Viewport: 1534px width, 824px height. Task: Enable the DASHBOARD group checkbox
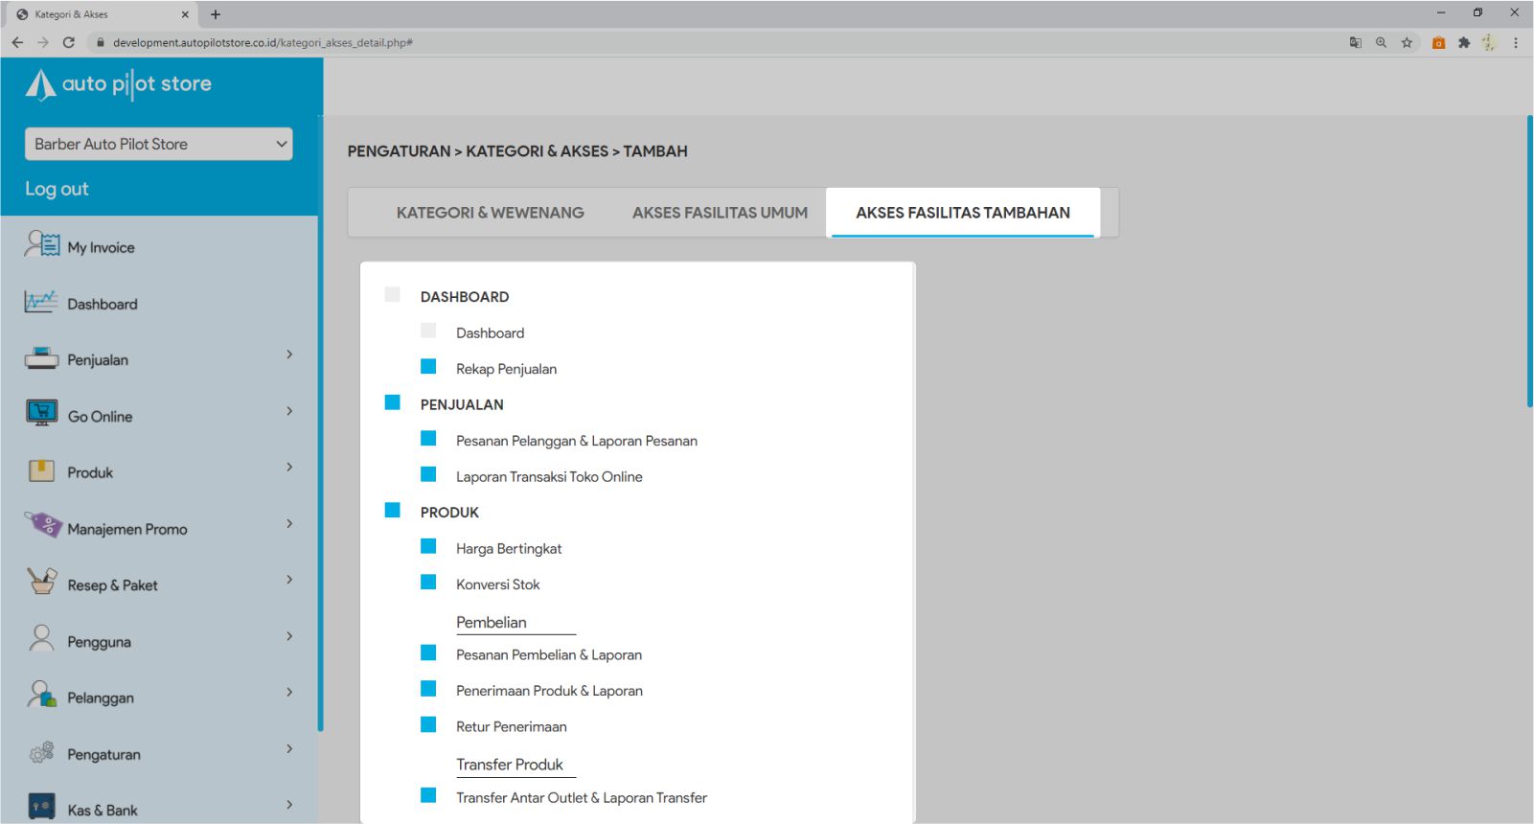pos(392,295)
